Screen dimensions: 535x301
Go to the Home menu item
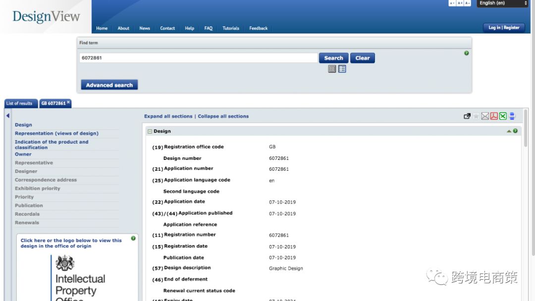click(x=102, y=28)
